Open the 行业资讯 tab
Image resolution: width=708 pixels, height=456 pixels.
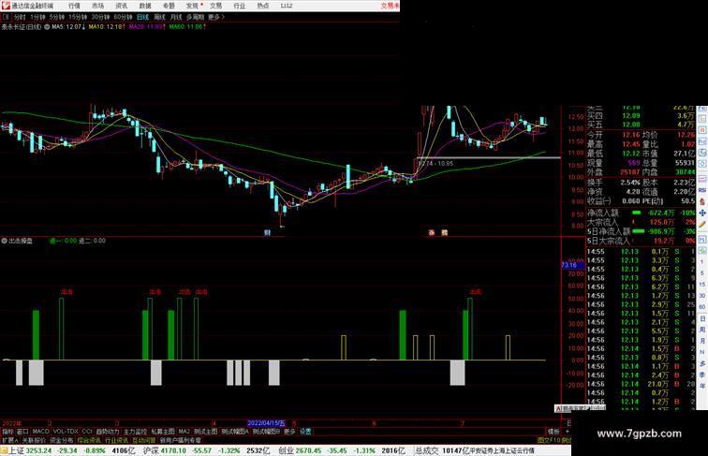point(116,440)
